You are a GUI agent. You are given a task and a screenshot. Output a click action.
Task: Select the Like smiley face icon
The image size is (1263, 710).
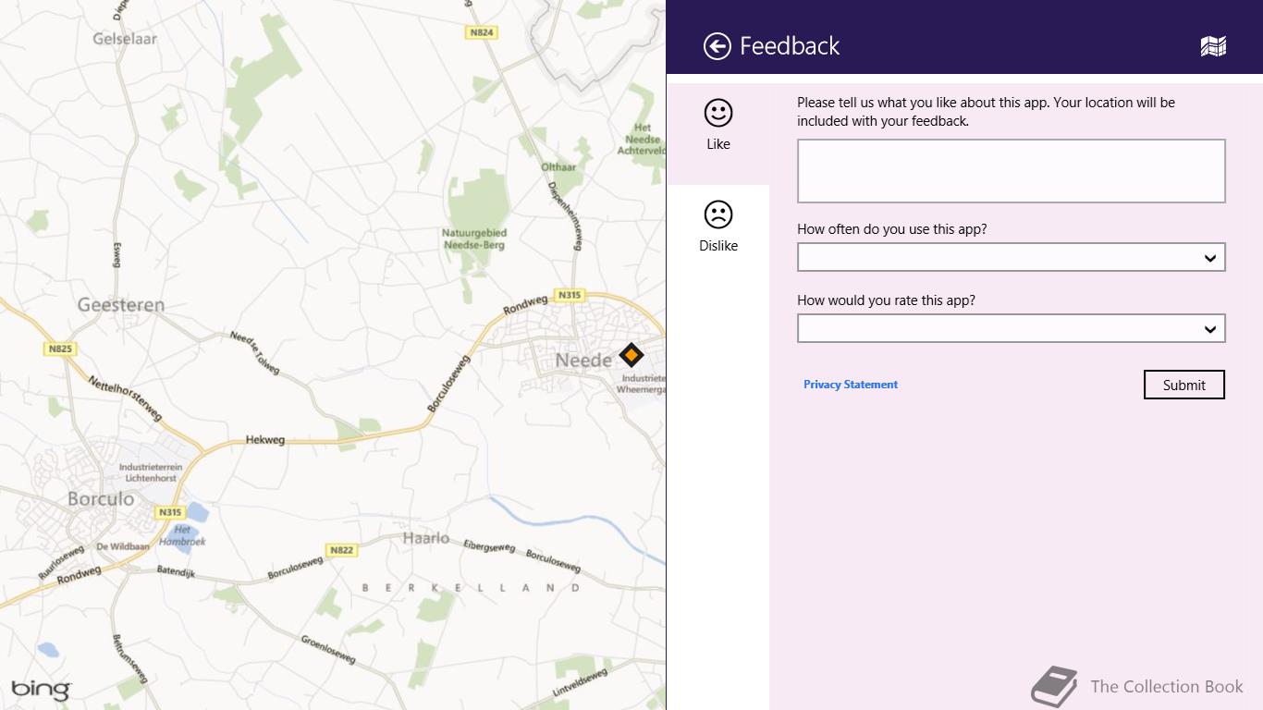(x=718, y=113)
